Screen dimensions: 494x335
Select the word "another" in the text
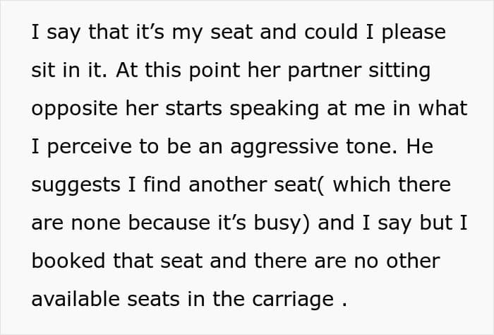click(x=227, y=184)
